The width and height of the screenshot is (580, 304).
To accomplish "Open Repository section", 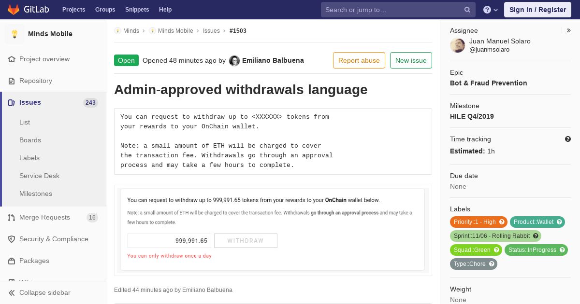I will 36,81.
